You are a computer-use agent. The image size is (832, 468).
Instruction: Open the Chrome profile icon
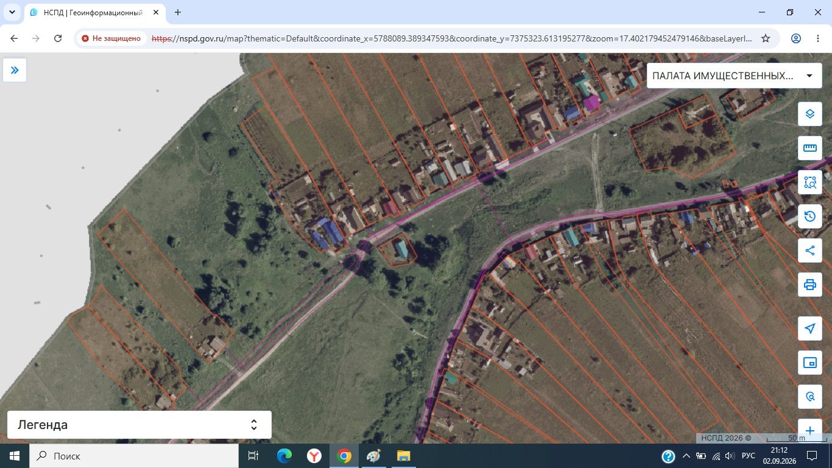[796, 38]
